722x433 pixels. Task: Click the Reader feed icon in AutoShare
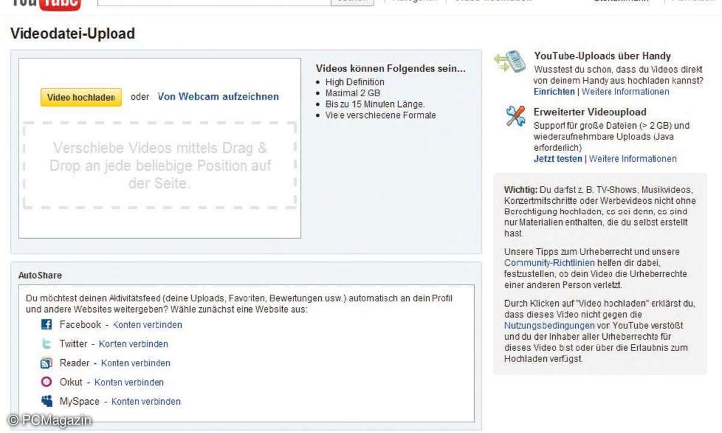click(46, 363)
